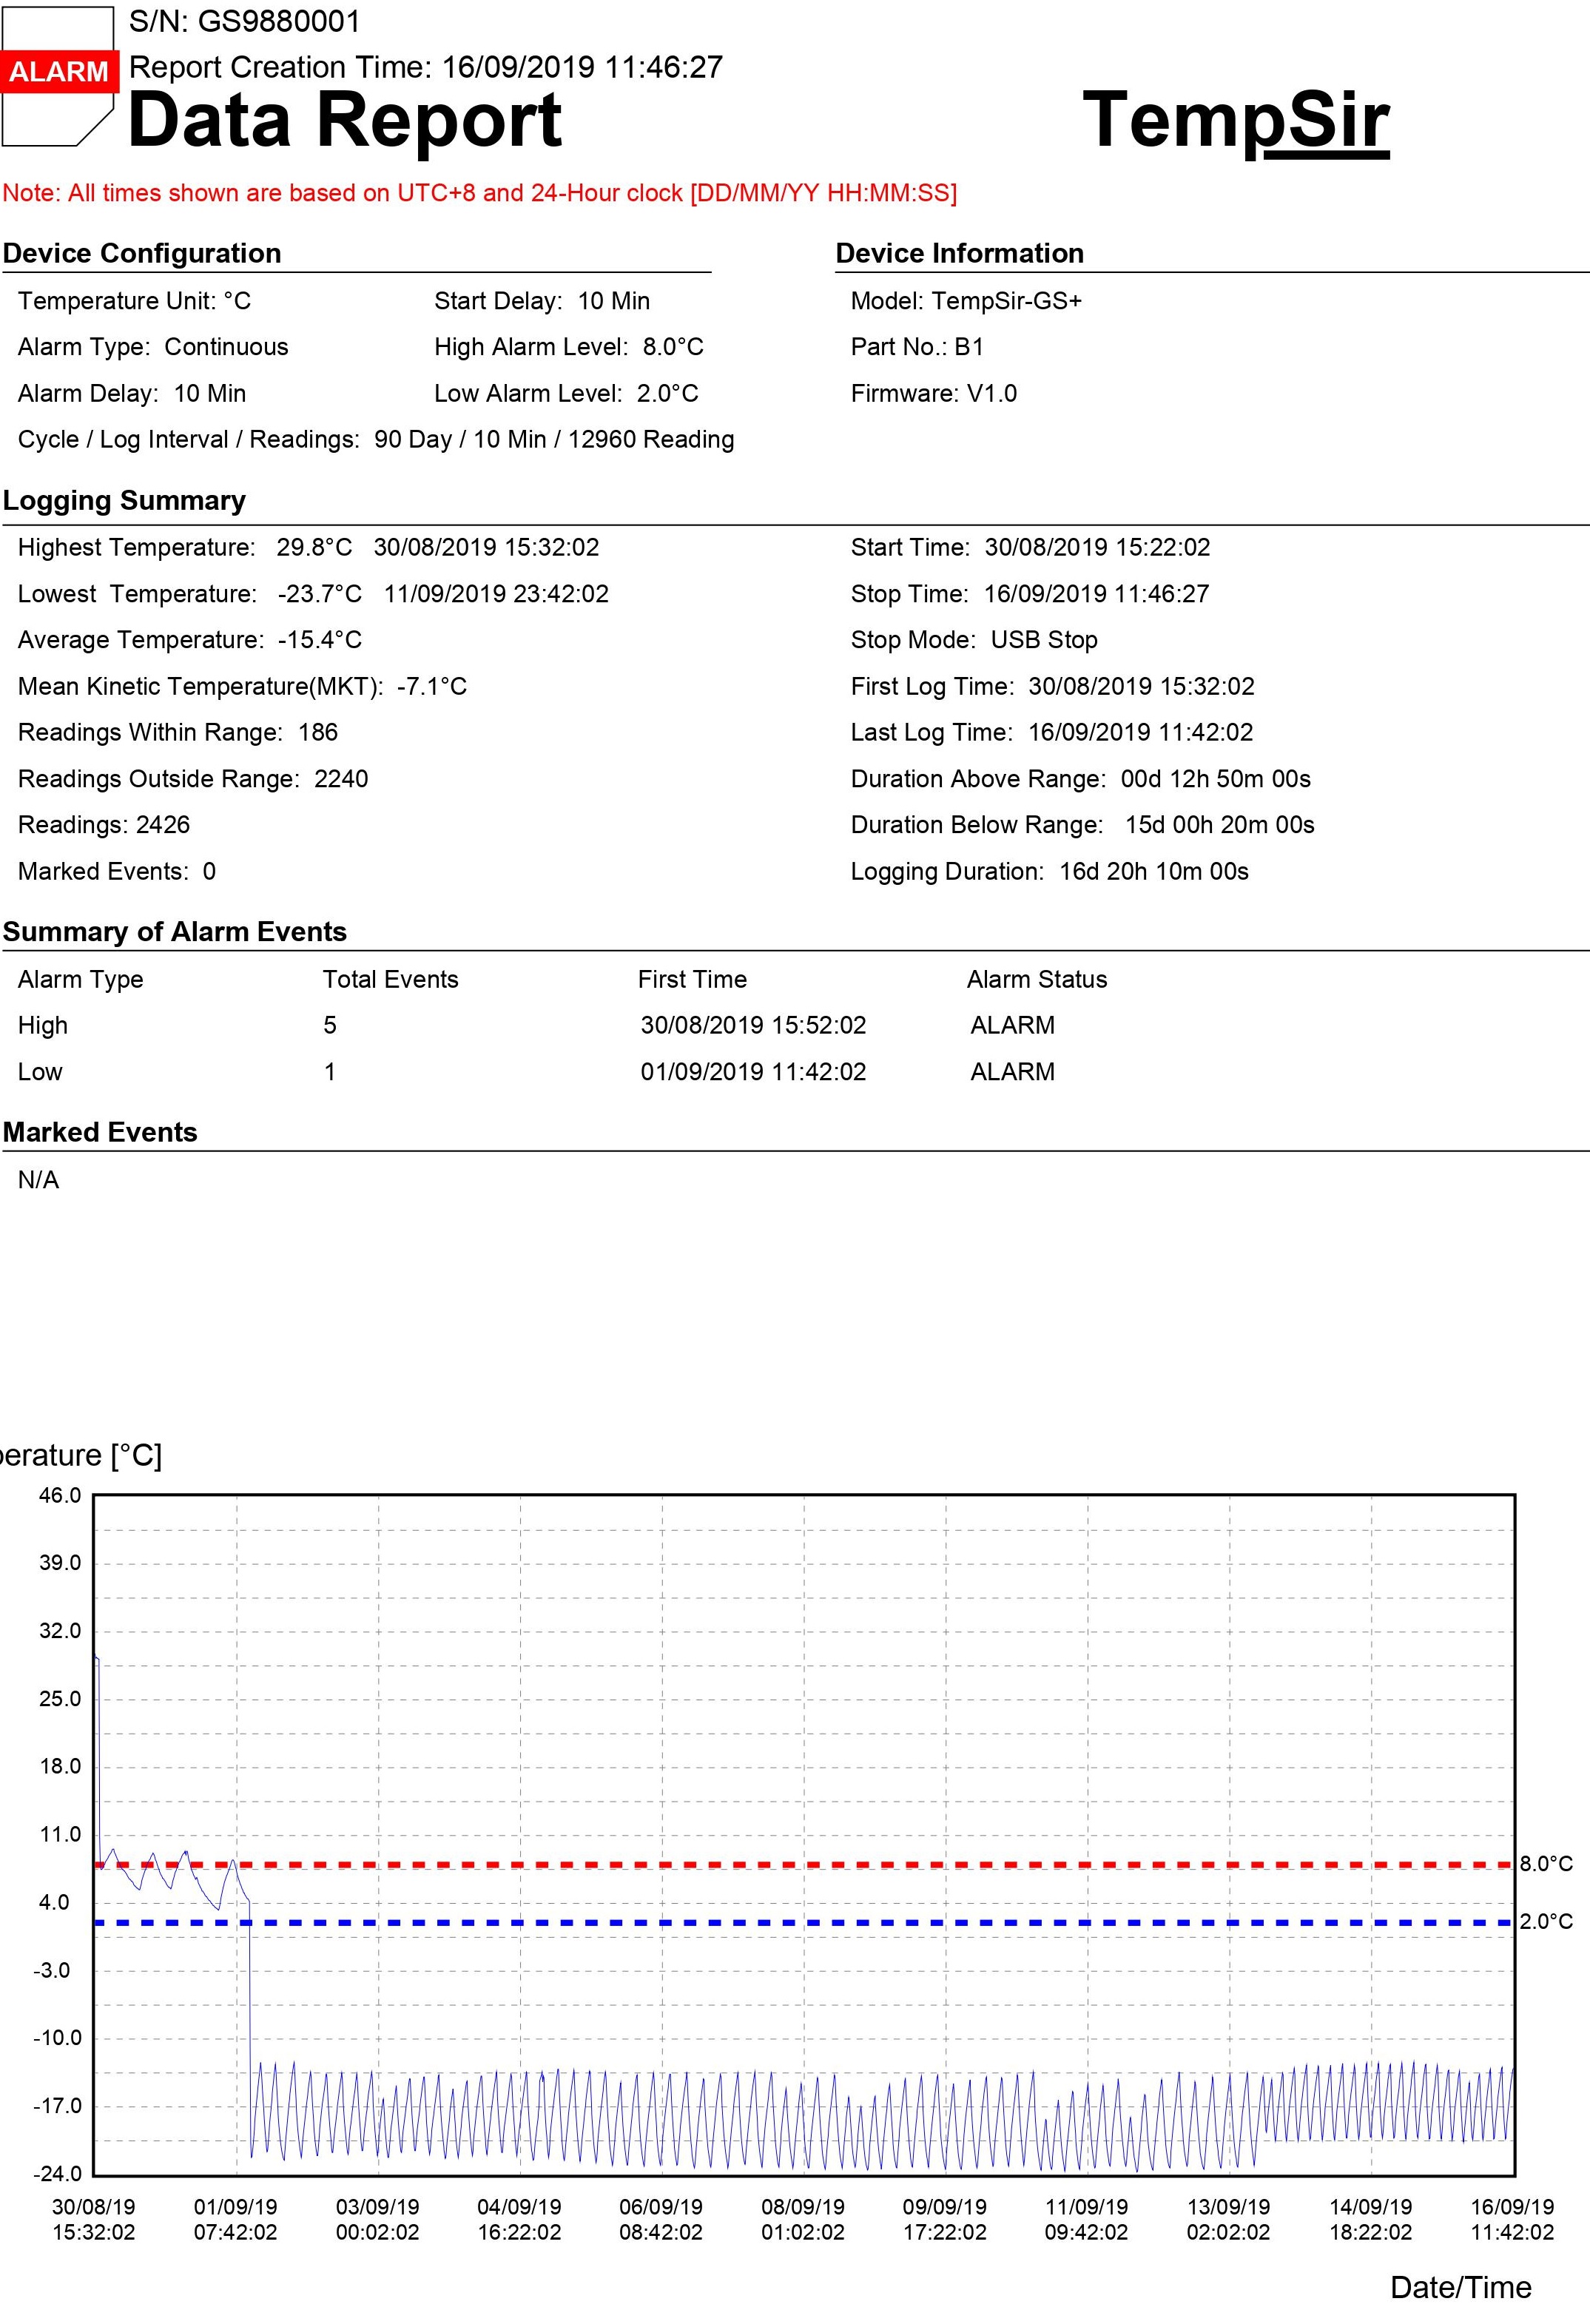Click High Alarm Level 8.0°C
Image resolution: width=1590 pixels, height=2324 pixels.
tap(569, 347)
